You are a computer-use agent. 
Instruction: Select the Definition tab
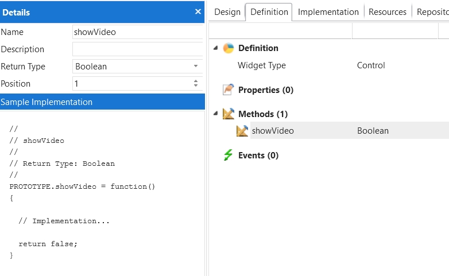tap(269, 12)
